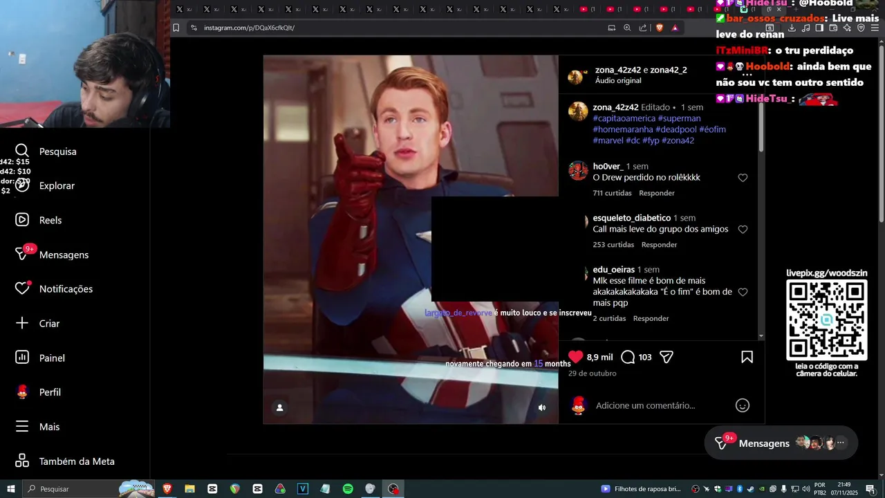Open #deadpool hashtag
Image resolution: width=885 pixels, height=498 pixels.
(676, 129)
